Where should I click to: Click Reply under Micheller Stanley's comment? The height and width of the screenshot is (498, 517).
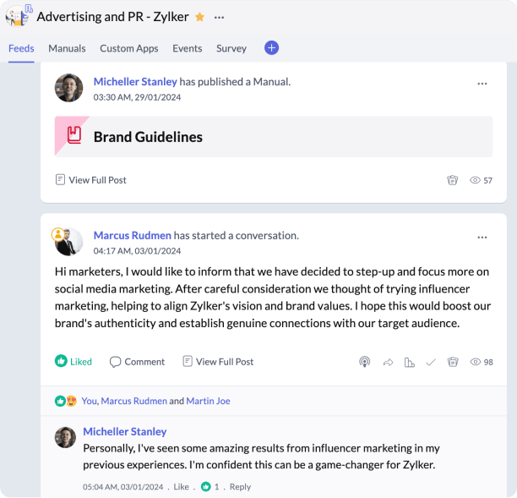click(x=240, y=487)
